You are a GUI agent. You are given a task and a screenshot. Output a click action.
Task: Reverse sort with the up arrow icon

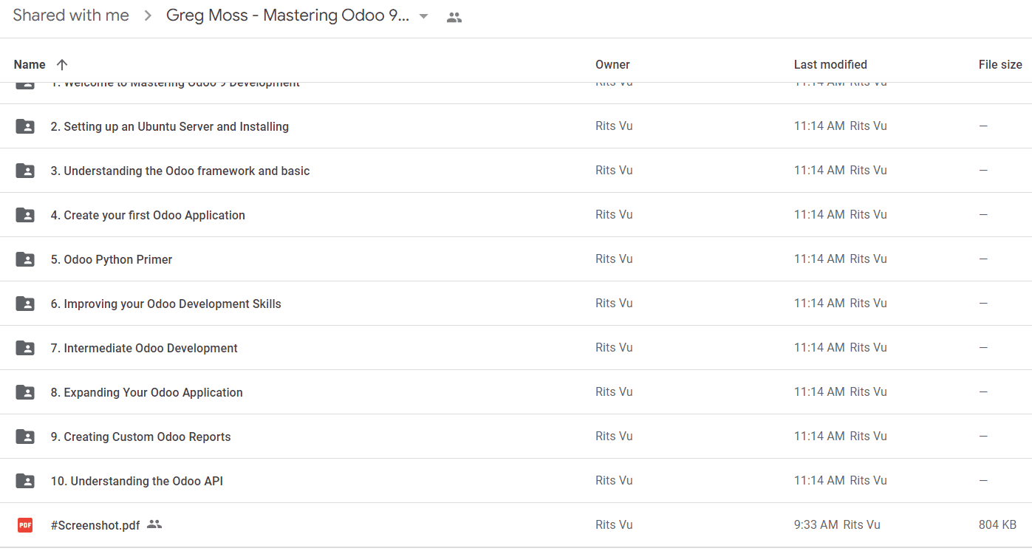(x=62, y=64)
